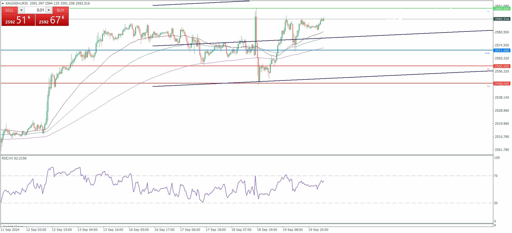Screen dimensions: 512x233
Task: Select the XAUUSDm,M30 symbol title text
Action: click(x=17, y=3)
